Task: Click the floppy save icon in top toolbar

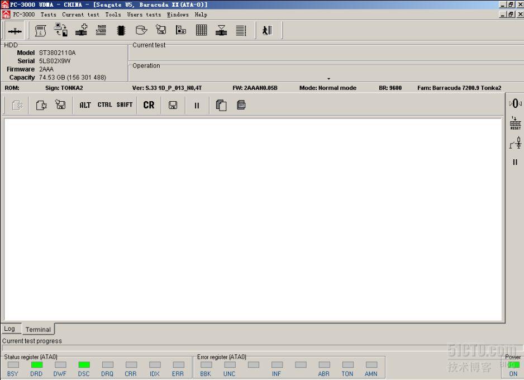Action: coord(161,30)
